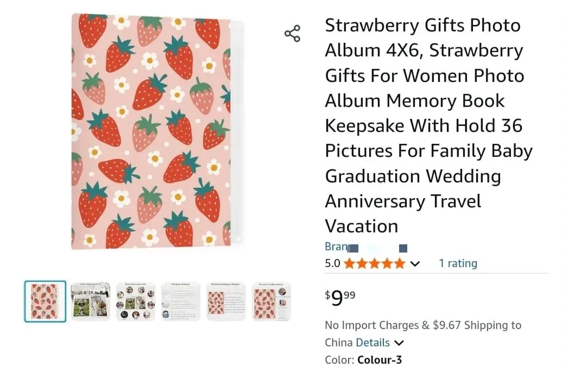Image resolution: width=568 pixels, height=366 pixels.
Task: Click the five orange rating stars
Action: tap(374, 264)
